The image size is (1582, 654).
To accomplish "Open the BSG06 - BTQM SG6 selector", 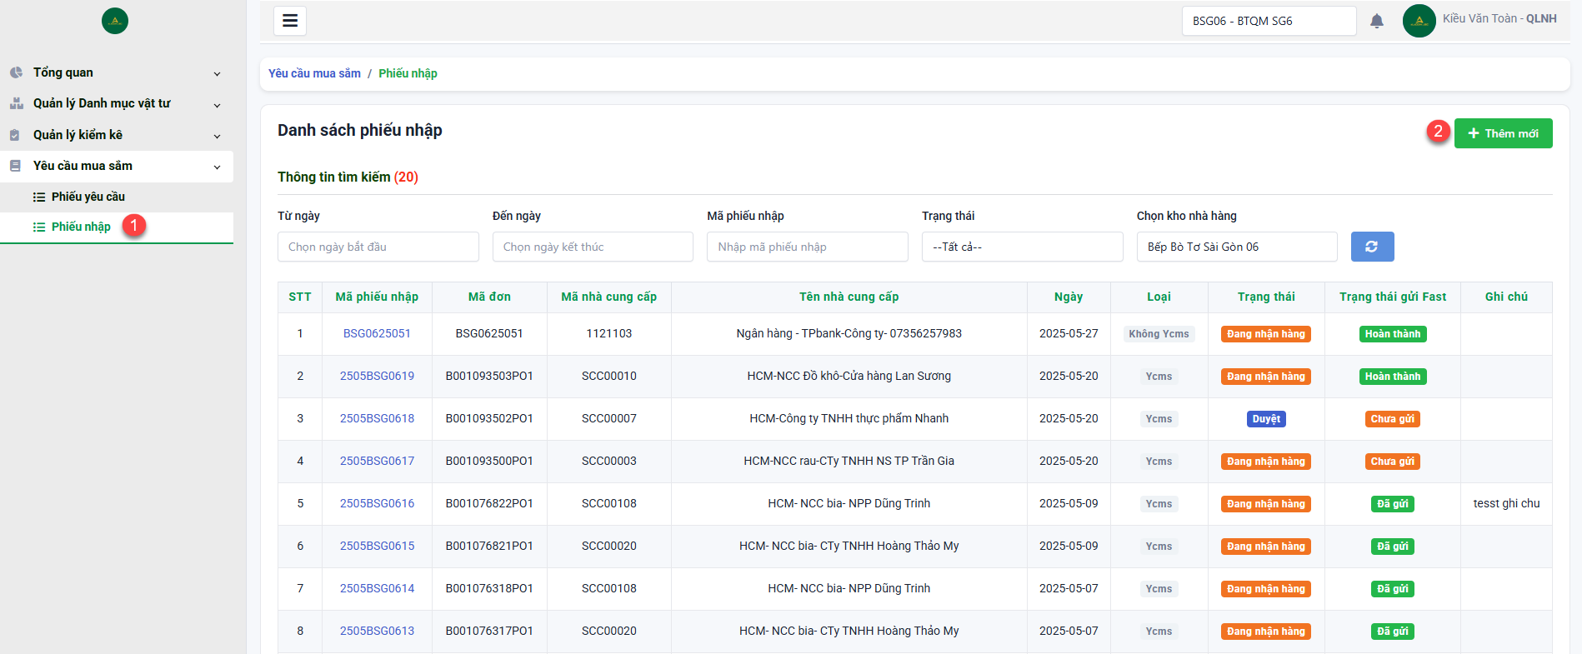I will [1269, 21].
